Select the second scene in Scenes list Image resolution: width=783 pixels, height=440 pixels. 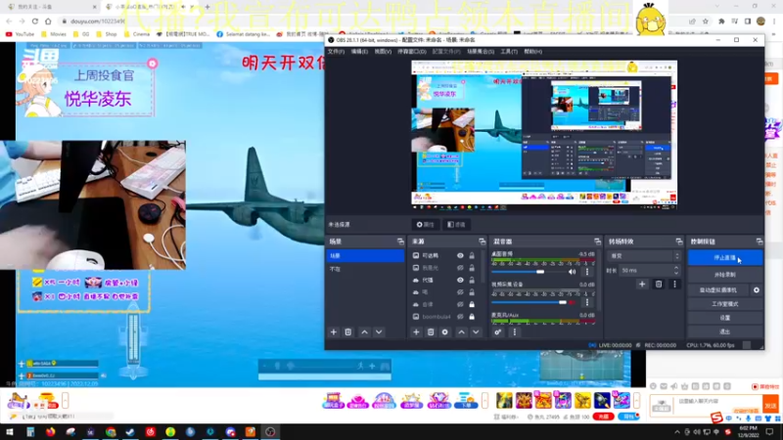pos(365,269)
